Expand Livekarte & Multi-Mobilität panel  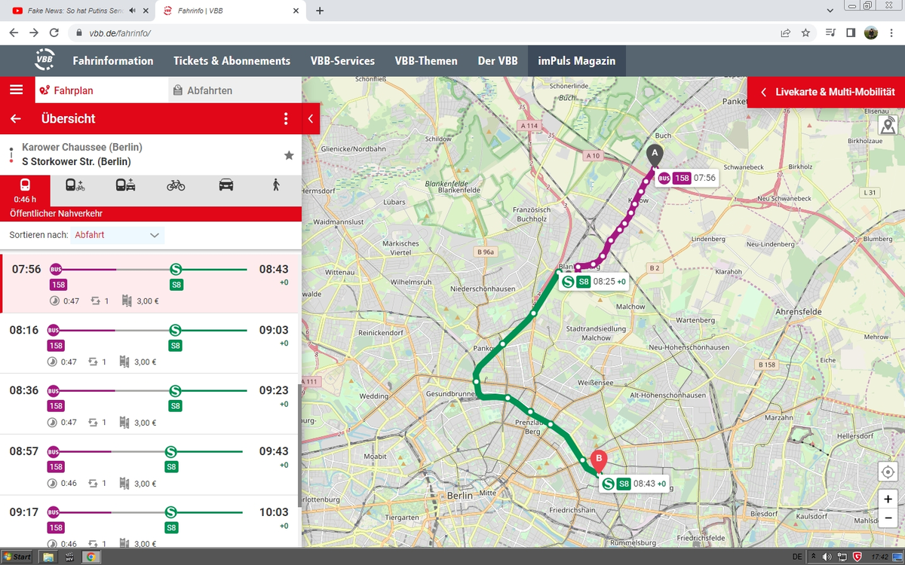pos(826,92)
